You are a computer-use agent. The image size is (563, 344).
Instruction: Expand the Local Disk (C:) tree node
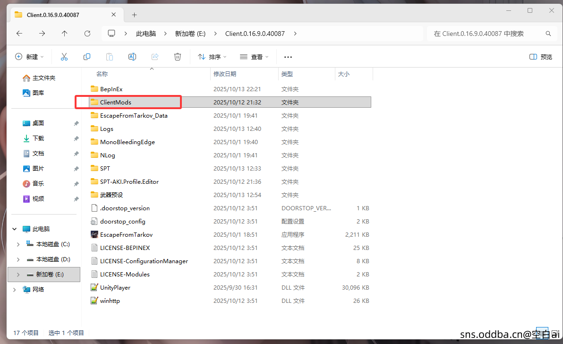[18, 244]
